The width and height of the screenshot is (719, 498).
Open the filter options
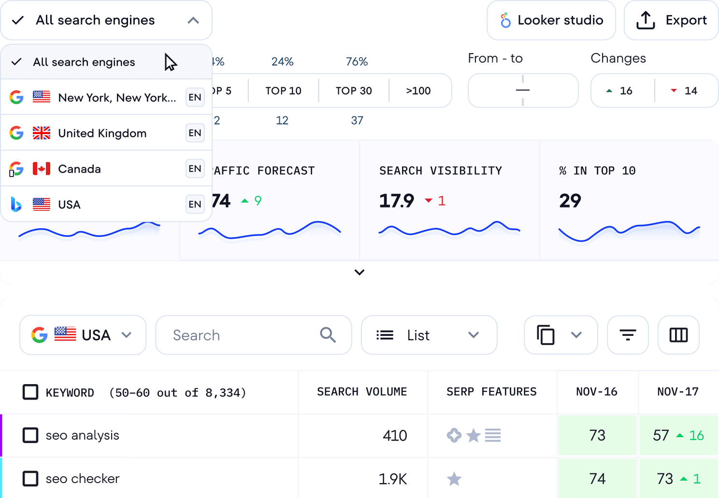628,335
